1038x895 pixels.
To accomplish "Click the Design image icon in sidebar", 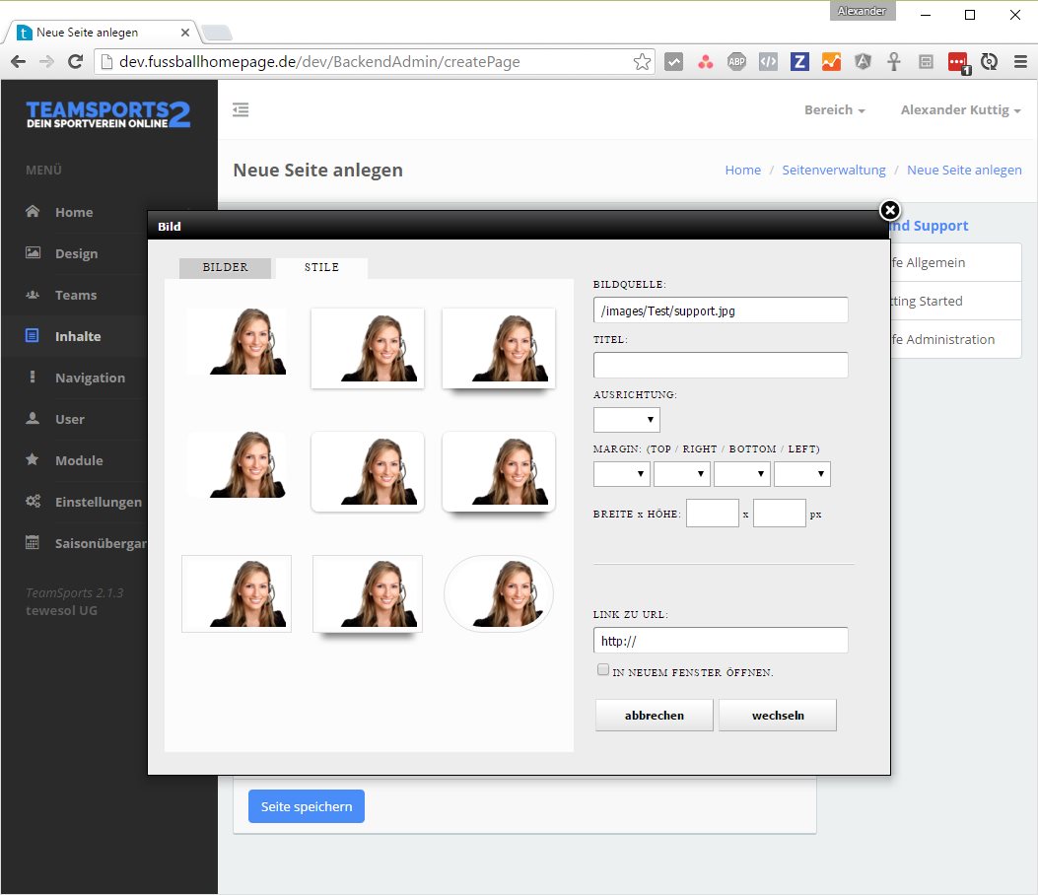I will pos(33,253).
